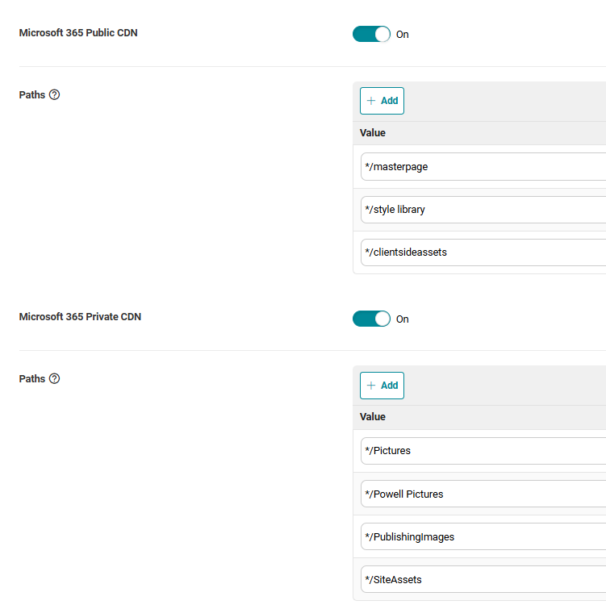
Task: Click the On label beside Private CDN toggle
Action: [403, 319]
